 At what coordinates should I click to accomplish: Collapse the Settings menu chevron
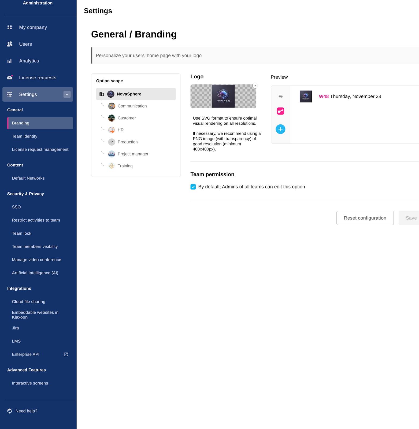(67, 94)
